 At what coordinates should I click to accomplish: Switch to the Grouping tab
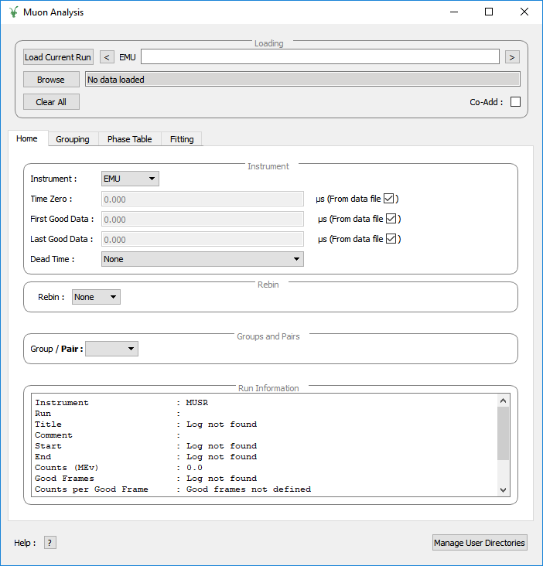(x=73, y=139)
